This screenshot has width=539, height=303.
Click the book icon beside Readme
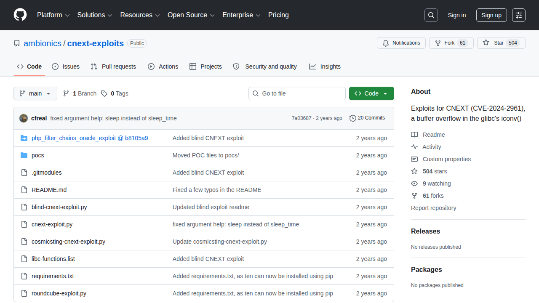click(414, 135)
